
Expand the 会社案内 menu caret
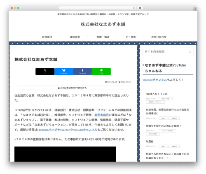click(x=59, y=37)
